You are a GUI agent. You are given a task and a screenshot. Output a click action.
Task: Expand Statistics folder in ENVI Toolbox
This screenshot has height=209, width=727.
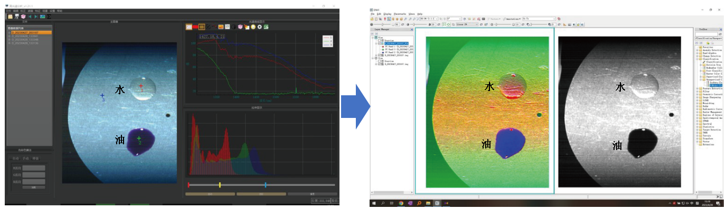pos(697,126)
